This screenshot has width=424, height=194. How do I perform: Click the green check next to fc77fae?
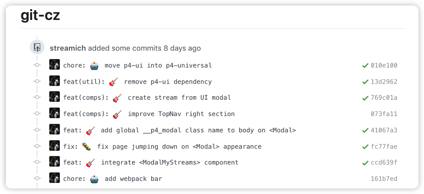coord(366,146)
